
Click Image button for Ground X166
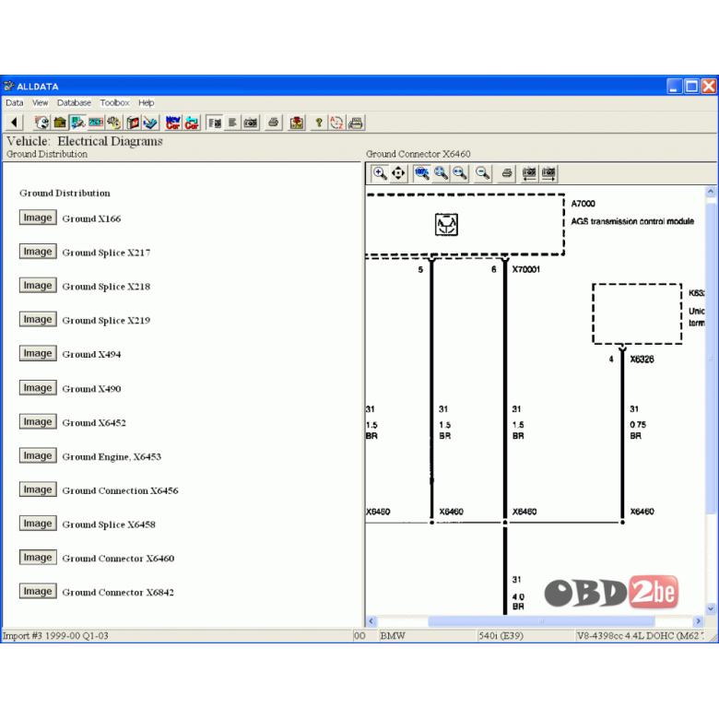(38, 218)
